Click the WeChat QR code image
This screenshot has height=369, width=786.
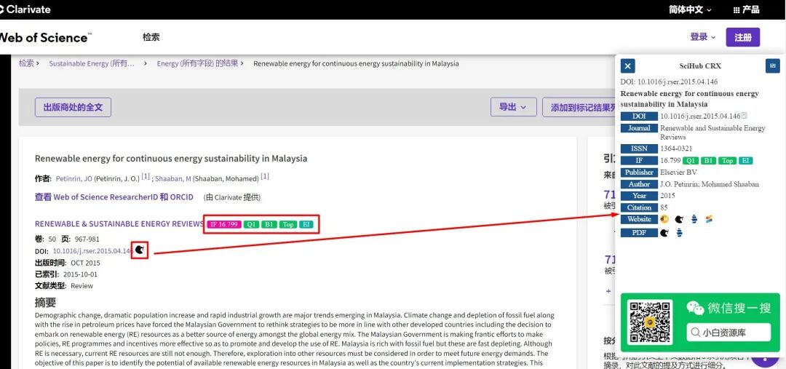[x=650, y=322]
